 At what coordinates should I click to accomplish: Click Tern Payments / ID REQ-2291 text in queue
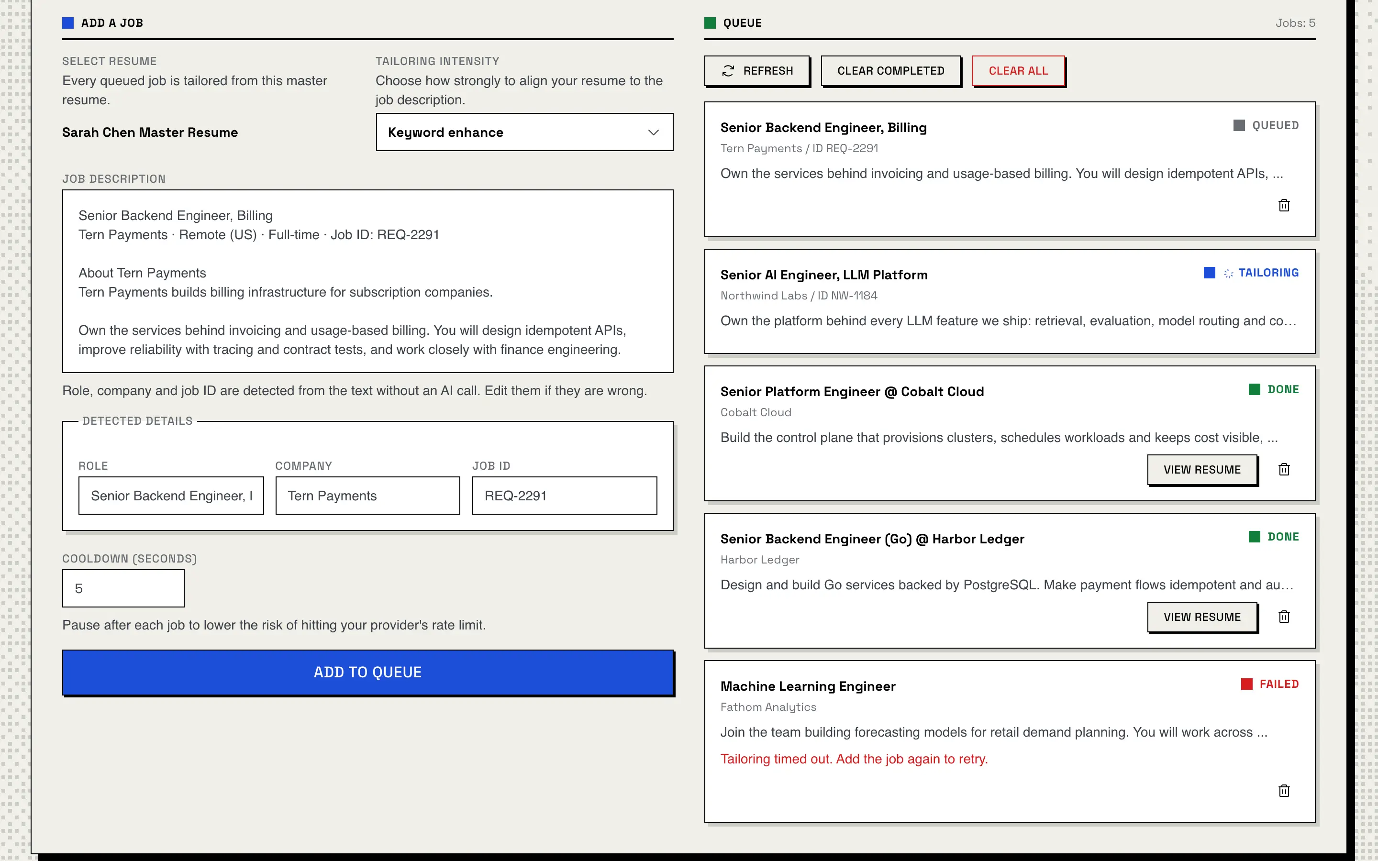tap(799, 148)
